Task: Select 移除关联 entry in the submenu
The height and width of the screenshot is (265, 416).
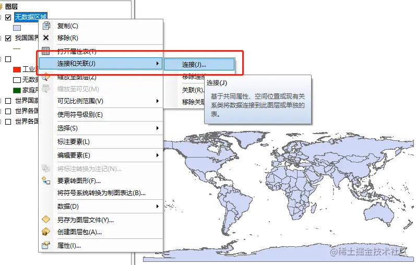Action: point(194,102)
